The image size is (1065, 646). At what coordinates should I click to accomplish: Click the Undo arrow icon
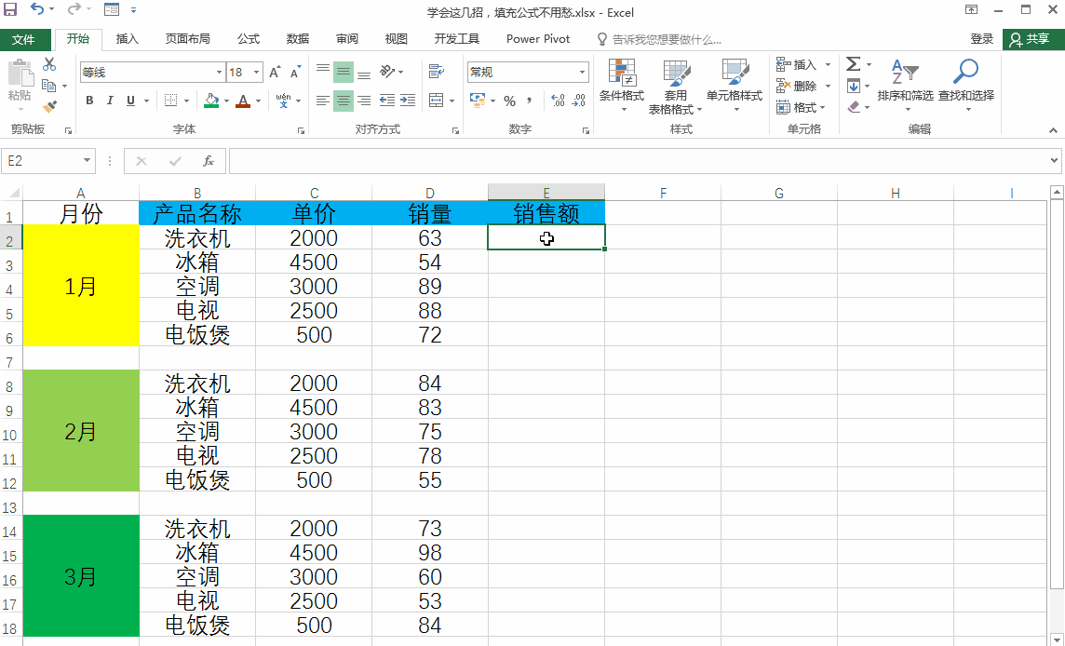[37, 9]
